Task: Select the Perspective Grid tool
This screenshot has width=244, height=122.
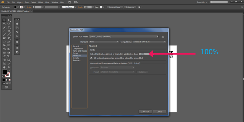Action: point(9,49)
